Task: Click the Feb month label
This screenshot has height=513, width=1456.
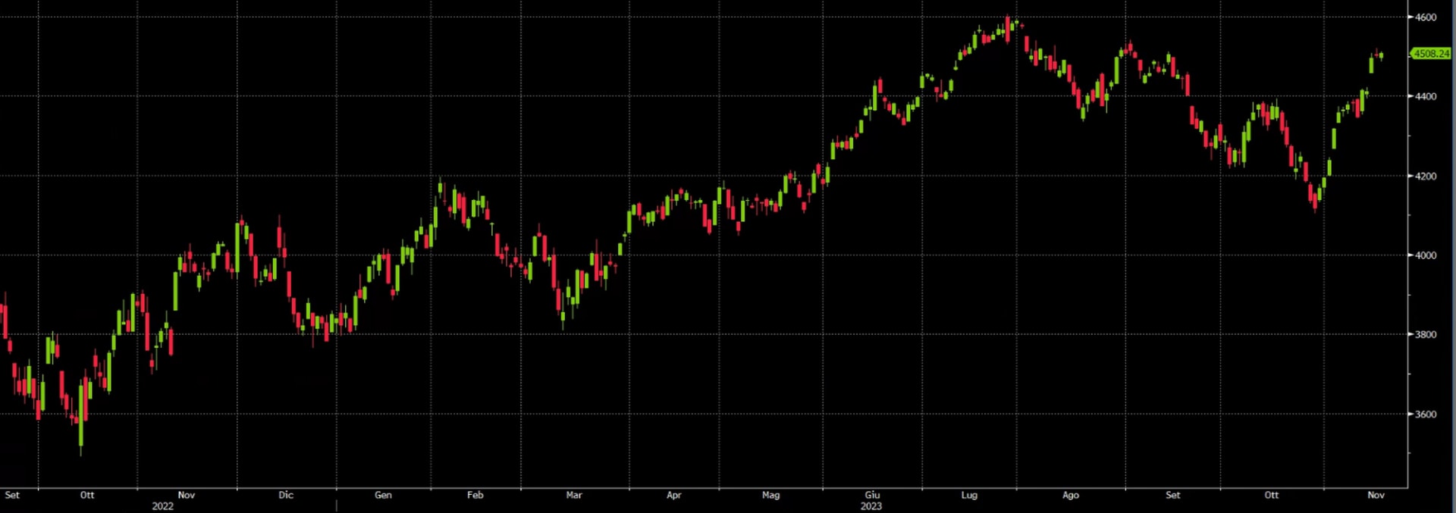Action: pos(475,495)
